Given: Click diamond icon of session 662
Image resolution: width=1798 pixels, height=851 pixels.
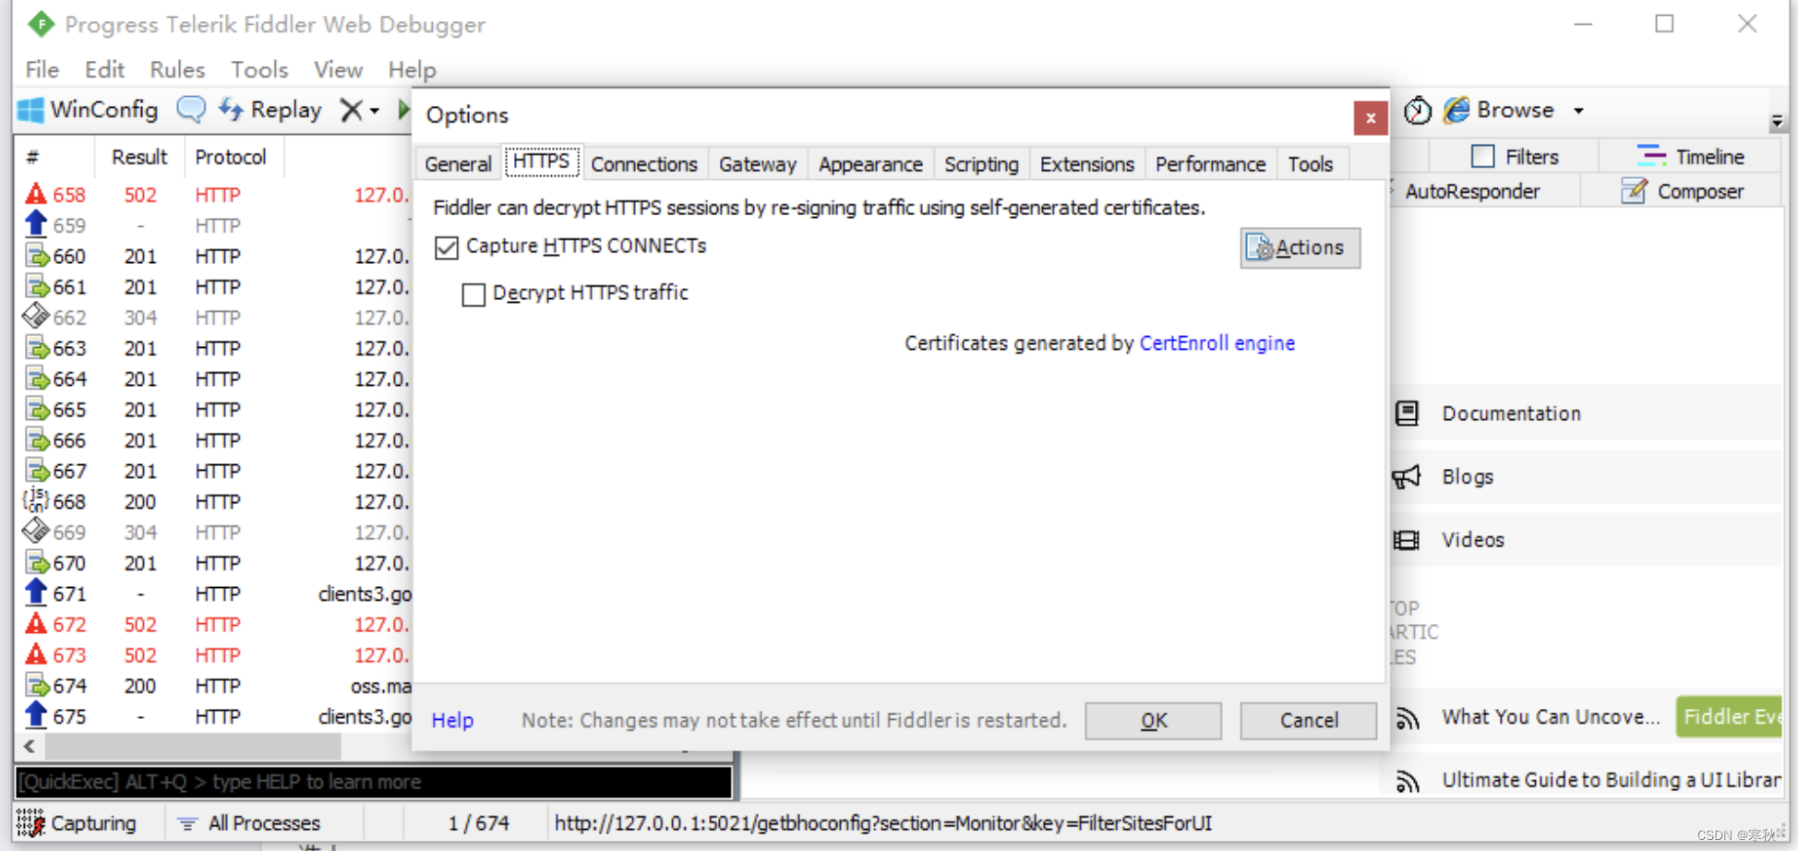Looking at the screenshot, I should coord(35,317).
